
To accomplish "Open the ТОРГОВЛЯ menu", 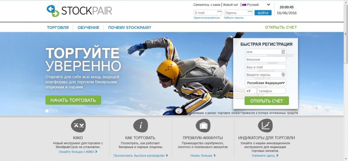I will 58,28.
